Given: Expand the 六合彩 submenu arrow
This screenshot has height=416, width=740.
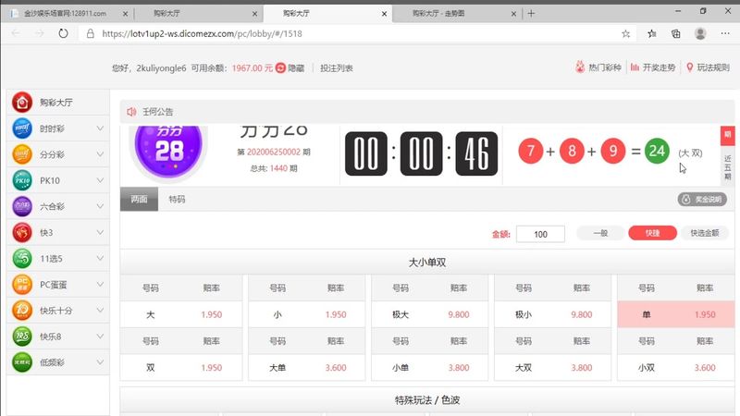Looking at the screenshot, I should point(100,206).
